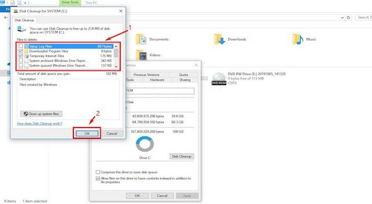
Task: Uncheck Allow files on this drive to be indexed
Action: [98, 178]
